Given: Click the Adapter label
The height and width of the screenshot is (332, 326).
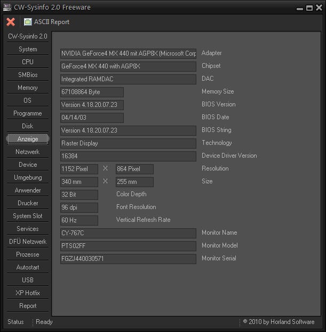Looking at the screenshot, I should coord(211,53).
